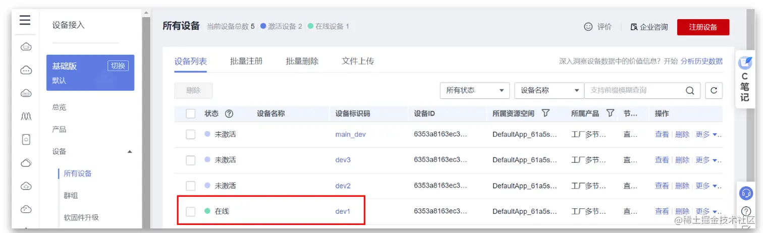Image resolution: width=763 pixels, height=233 pixels.
Task: Click 查看 in the dev3 row
Action: (662, 160)
